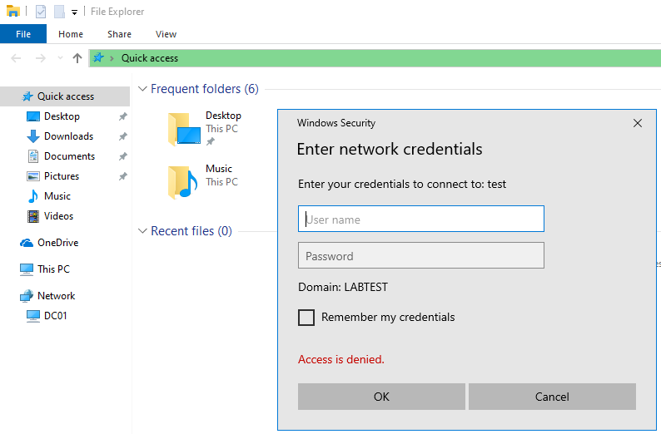Click the Up arrow navigation button
The height and width of the screenshot is (434, 661).
[77, 58]
